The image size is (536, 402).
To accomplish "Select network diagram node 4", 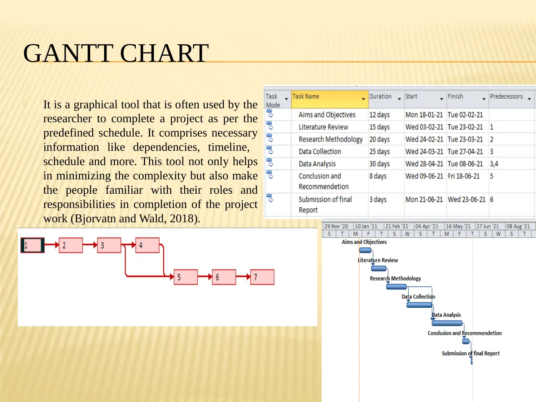I will tap(148, 245).
